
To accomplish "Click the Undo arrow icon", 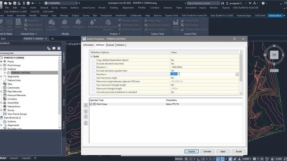I will (33, 3).
